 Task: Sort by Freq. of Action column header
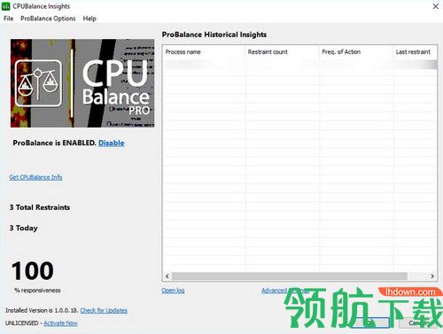[356, 52]
